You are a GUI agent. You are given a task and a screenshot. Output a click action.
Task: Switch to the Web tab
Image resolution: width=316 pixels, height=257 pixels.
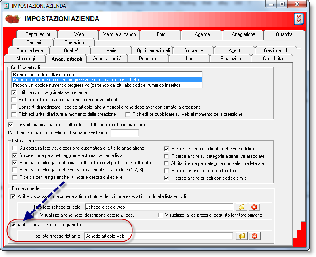point(79,34)
